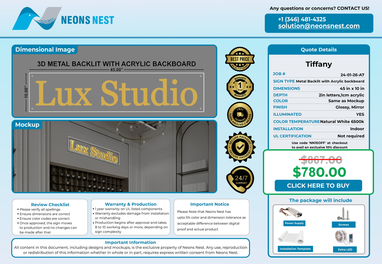Click the 'Glossy, Mirror' finish value

350,107
